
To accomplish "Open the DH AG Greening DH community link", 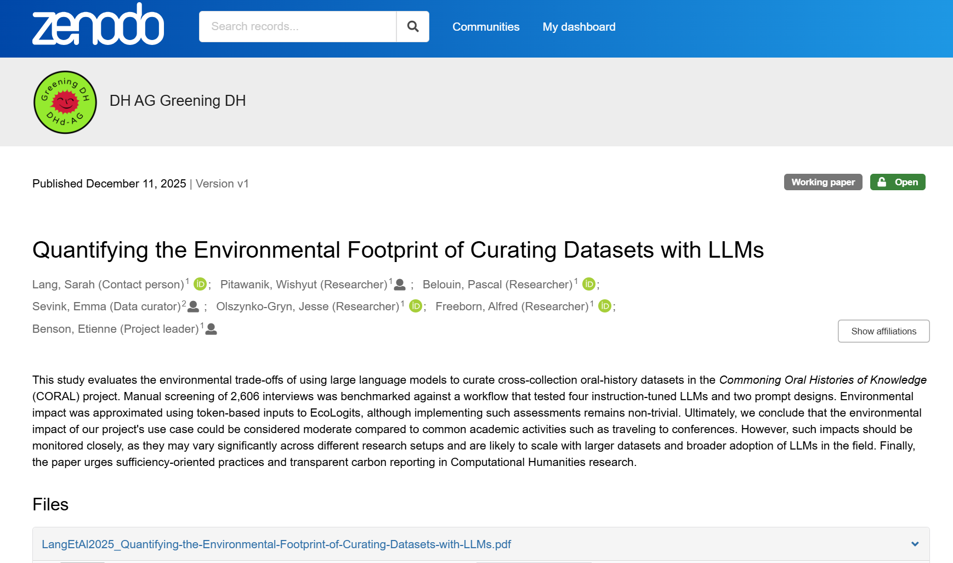I will click(178, 101).
